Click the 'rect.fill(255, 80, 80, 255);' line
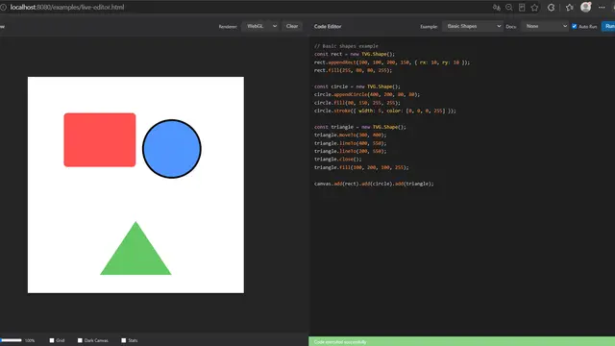Viewport: 615px width, 346px height. [353, 70]
